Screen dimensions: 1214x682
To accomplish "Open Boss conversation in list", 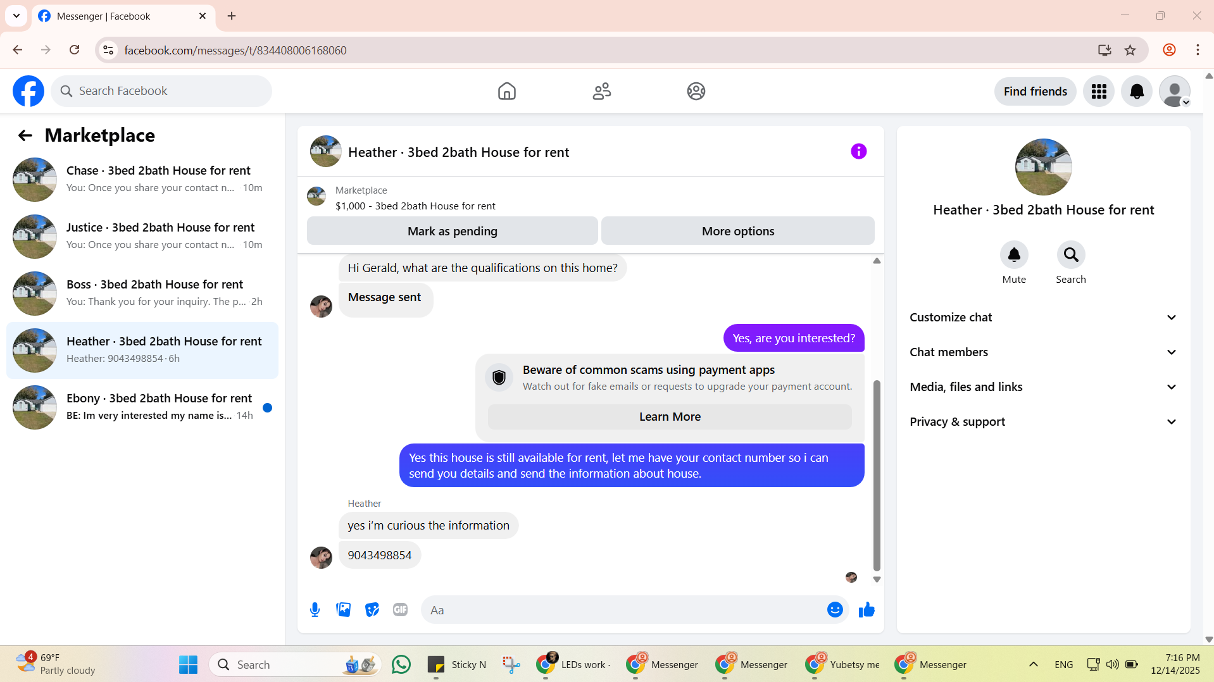I will click(x=142, y=293).
